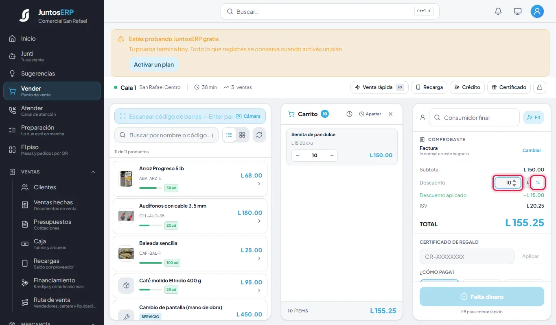The height and width of the screenshot is (325, 556).
Task: Open Crédito option
Action: click(x=467, y=87)
